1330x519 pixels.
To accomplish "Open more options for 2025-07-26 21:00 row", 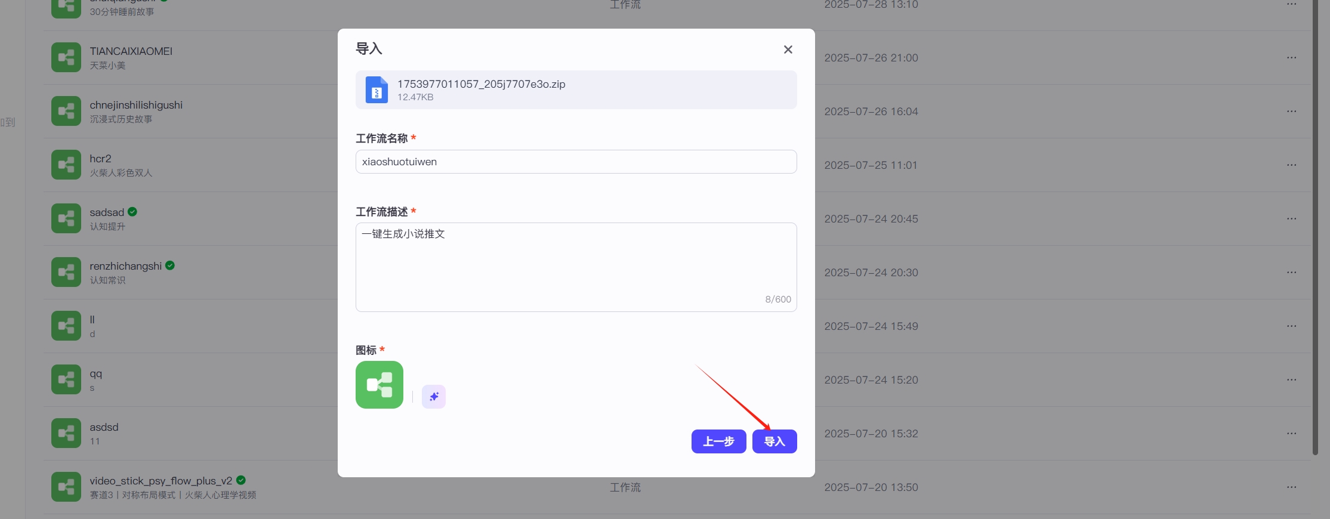I will (x=1291, y=58).
